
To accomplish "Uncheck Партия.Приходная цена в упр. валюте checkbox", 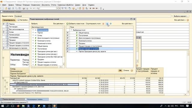I will [x=67, y=51].
